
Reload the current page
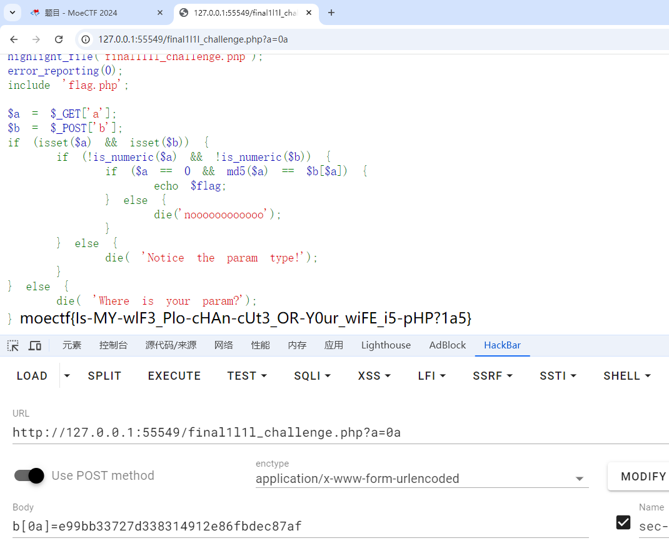(x=59, y=39)
